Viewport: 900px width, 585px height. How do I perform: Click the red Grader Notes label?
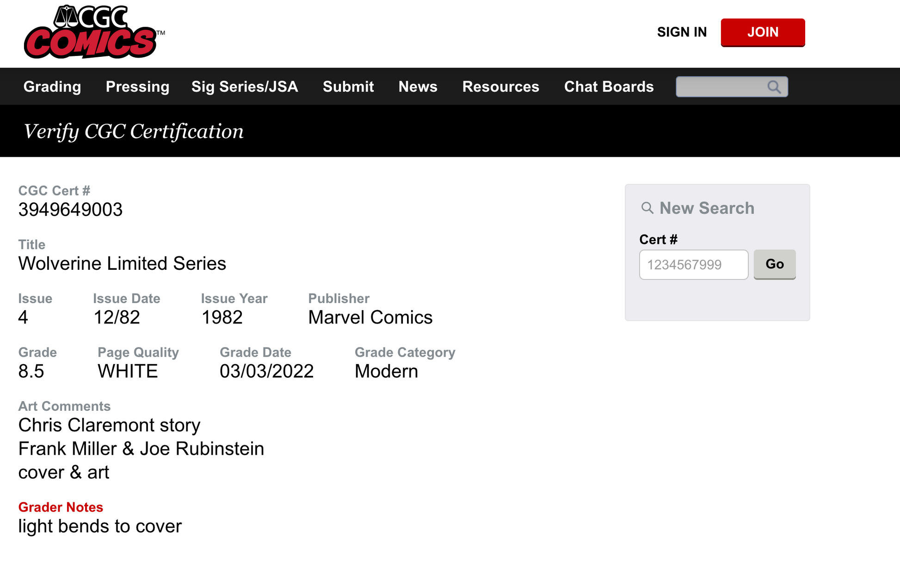coord(61,507)
